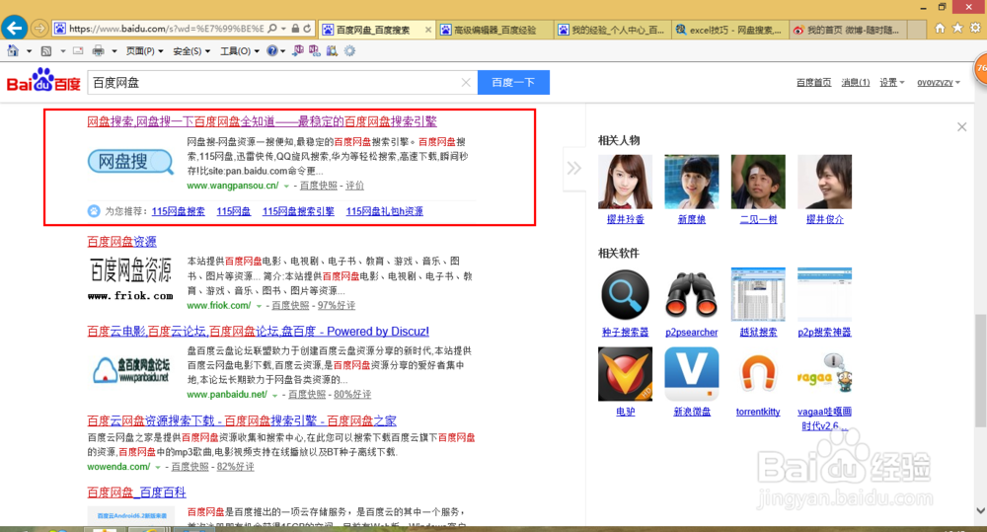This screenshot has width=987, height=532.
Task: Click the 网盘搜 logo image
Action: [x=131, y=162]
